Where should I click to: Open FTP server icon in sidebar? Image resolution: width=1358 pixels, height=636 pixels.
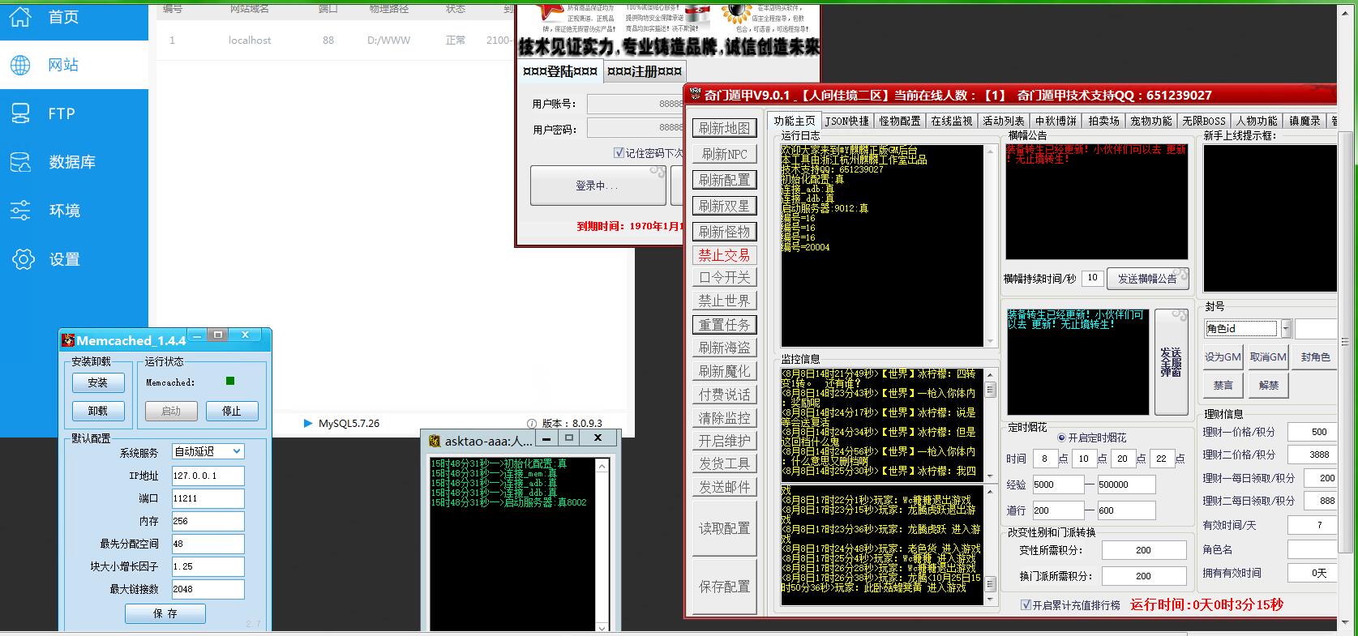coord(20,113)
